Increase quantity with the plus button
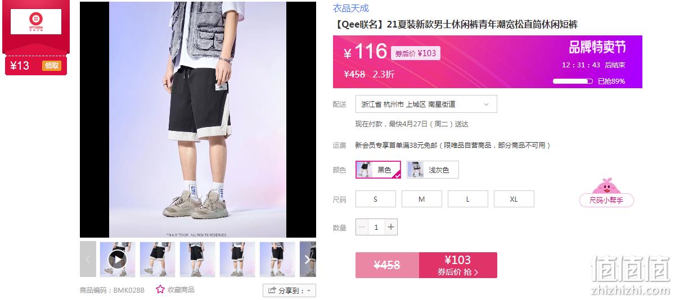675x300 pixels. pos(391,228)
